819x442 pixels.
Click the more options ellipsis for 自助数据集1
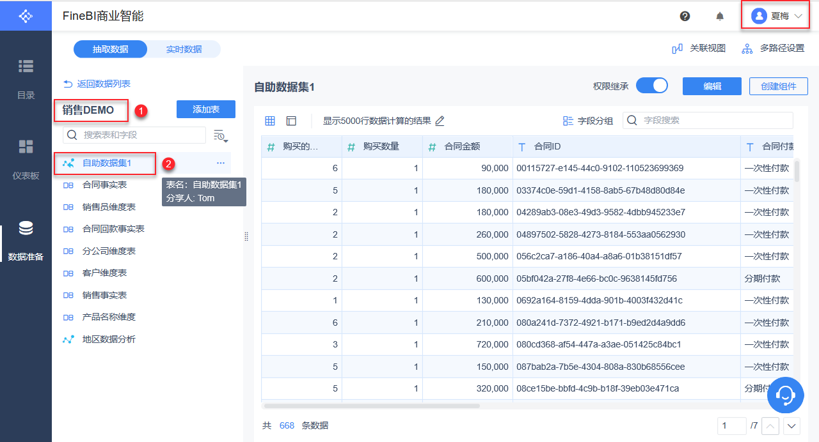(221, 164)
